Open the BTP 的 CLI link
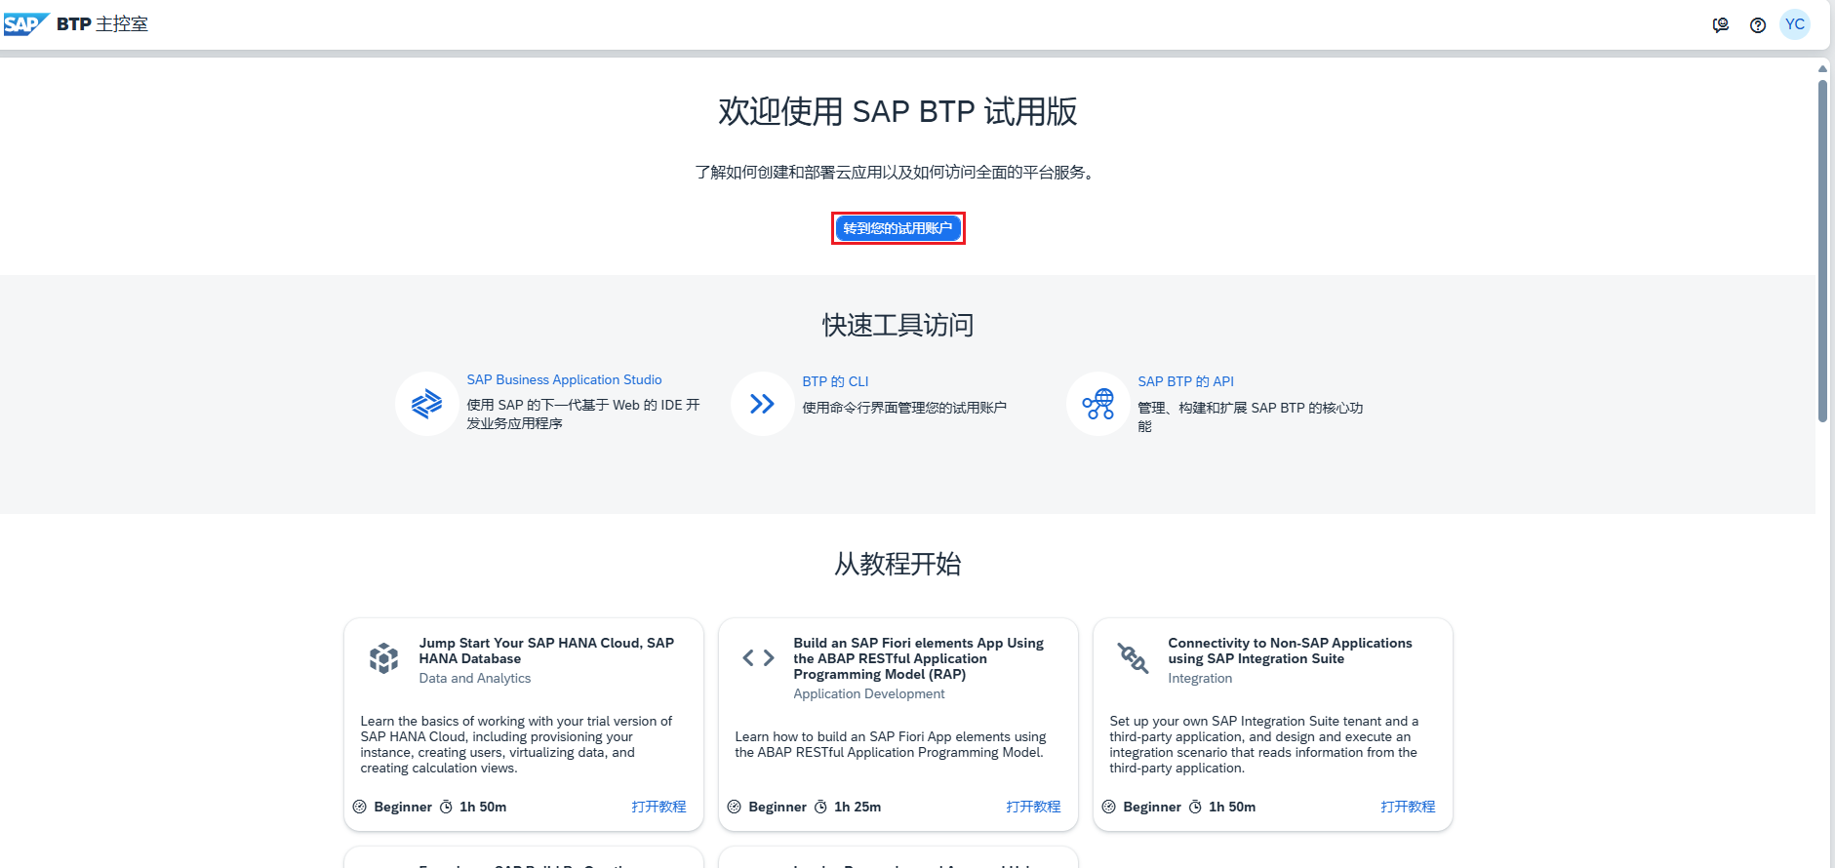Image resolution: width=1835 pixels, height=868 pixels. pyautogui.click(x=835, y=381)
